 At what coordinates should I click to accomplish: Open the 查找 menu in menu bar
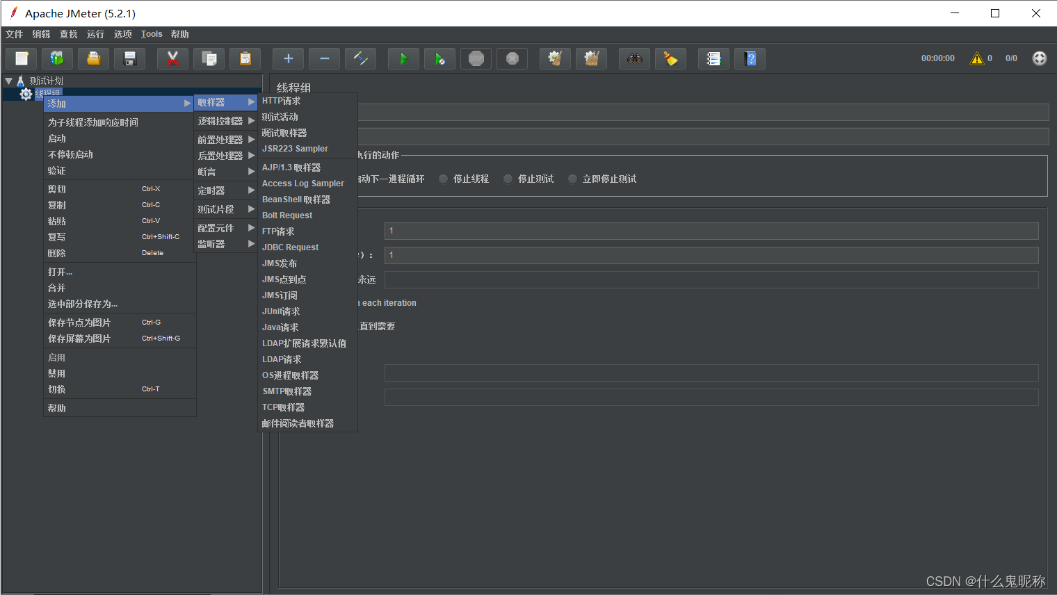[x=68, y=34]
